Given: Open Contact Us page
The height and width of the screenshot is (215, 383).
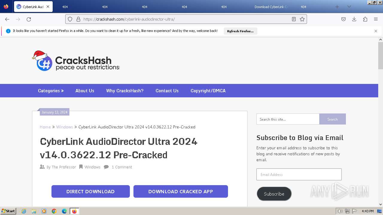Looking at the screenshot, I should click(x=167, y=91).
